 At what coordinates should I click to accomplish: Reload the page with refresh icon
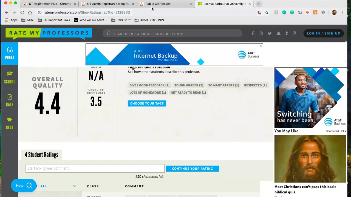(x=22, y=12)
